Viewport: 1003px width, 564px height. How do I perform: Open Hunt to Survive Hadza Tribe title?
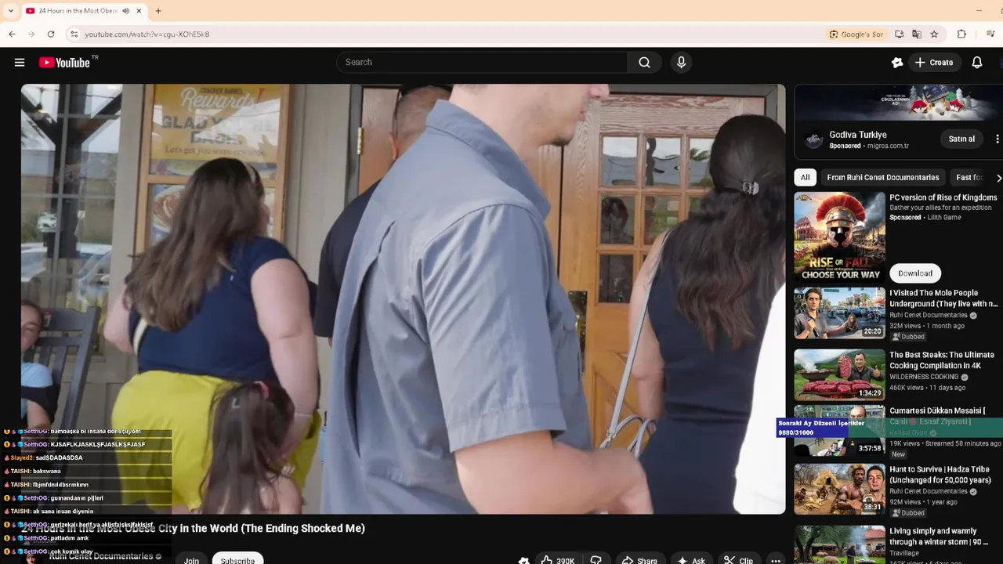tap(940, 475)
